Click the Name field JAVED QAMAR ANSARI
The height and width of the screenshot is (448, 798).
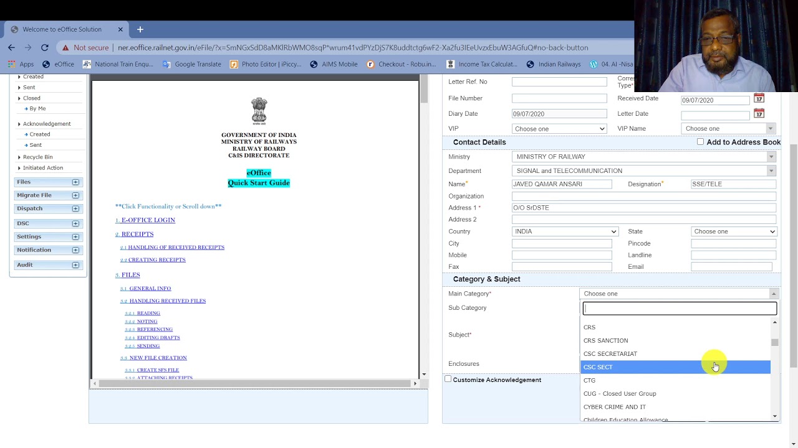[562, 184]
